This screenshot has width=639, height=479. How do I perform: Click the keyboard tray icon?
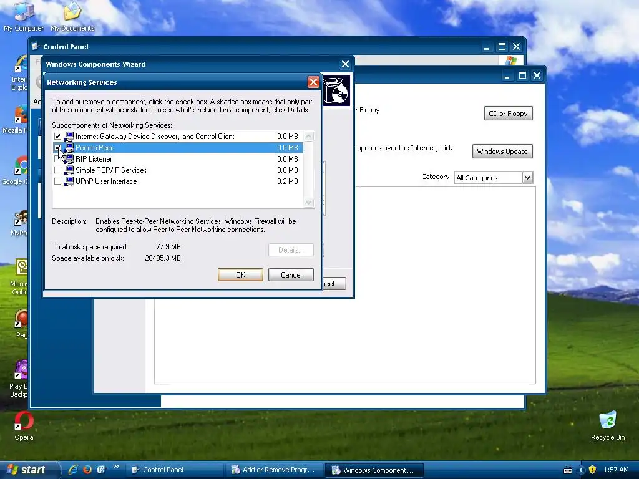point(568,470)
